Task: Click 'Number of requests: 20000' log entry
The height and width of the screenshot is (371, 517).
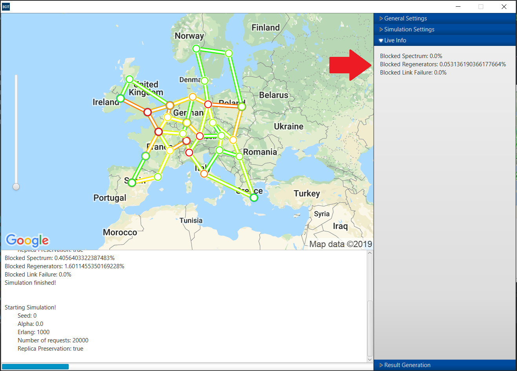Action: (x=53, y=340)
